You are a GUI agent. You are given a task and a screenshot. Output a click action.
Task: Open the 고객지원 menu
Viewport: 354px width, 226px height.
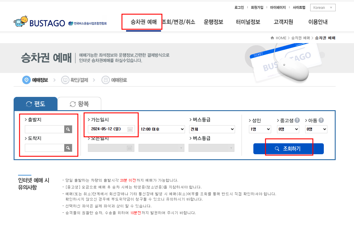click(x=283, y=22)
